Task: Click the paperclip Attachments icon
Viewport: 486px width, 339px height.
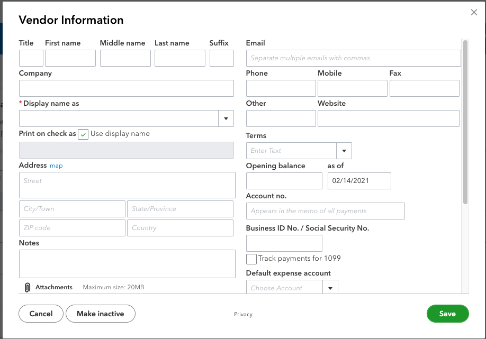Action: (x=28, y=287)
